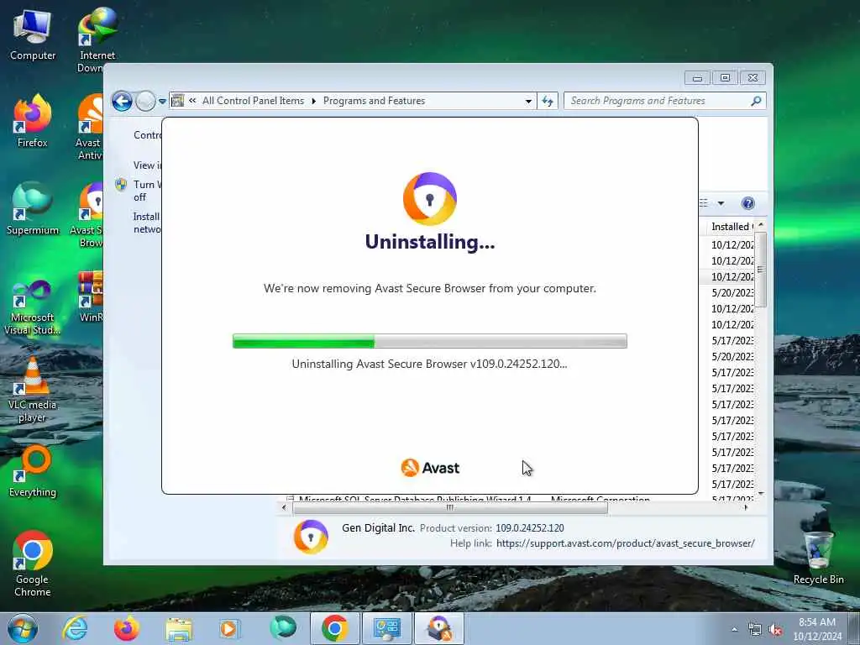Click the Avast logo at dialog bottom
860x645 pixels.
coord(429,468)
